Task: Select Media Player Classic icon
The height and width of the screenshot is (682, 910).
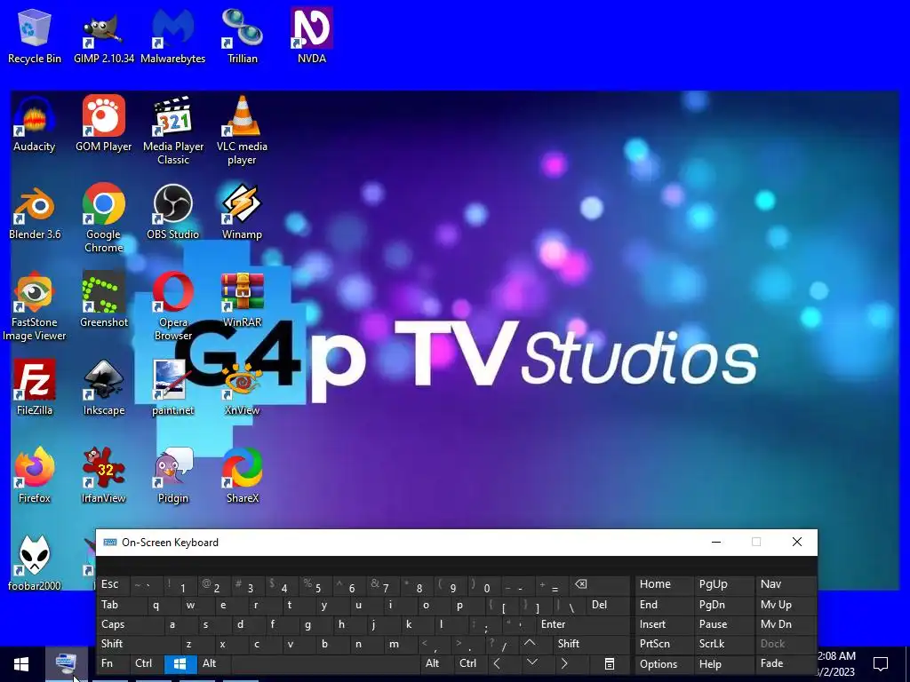Action: click(x=173, y=131)
